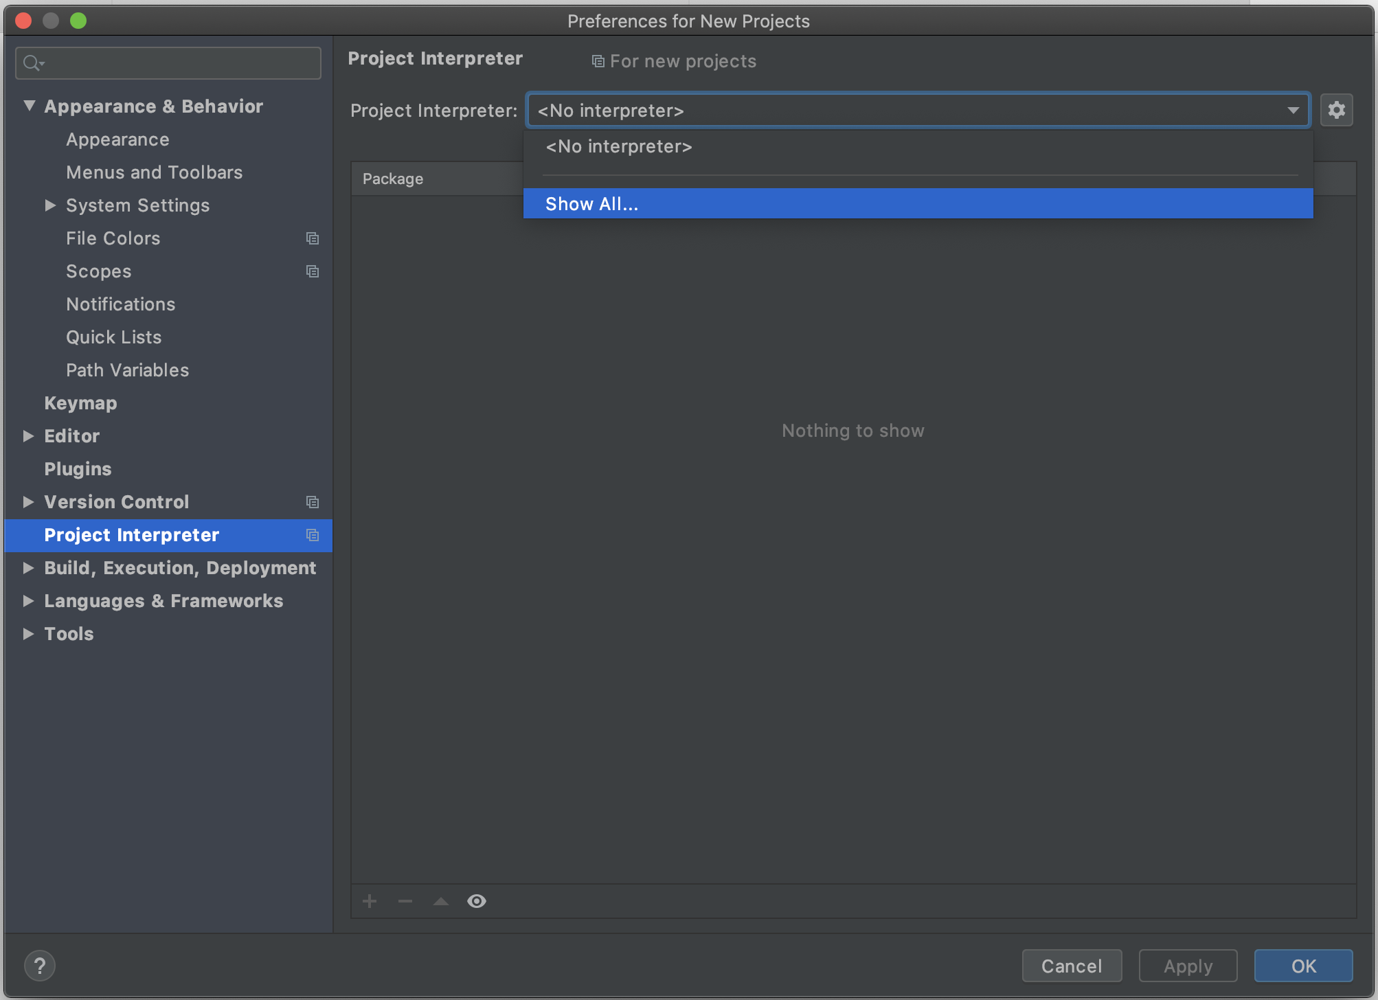
Task: Select Plugins from left sidebar
Action: pyautogui.click(x=75, y=468)
